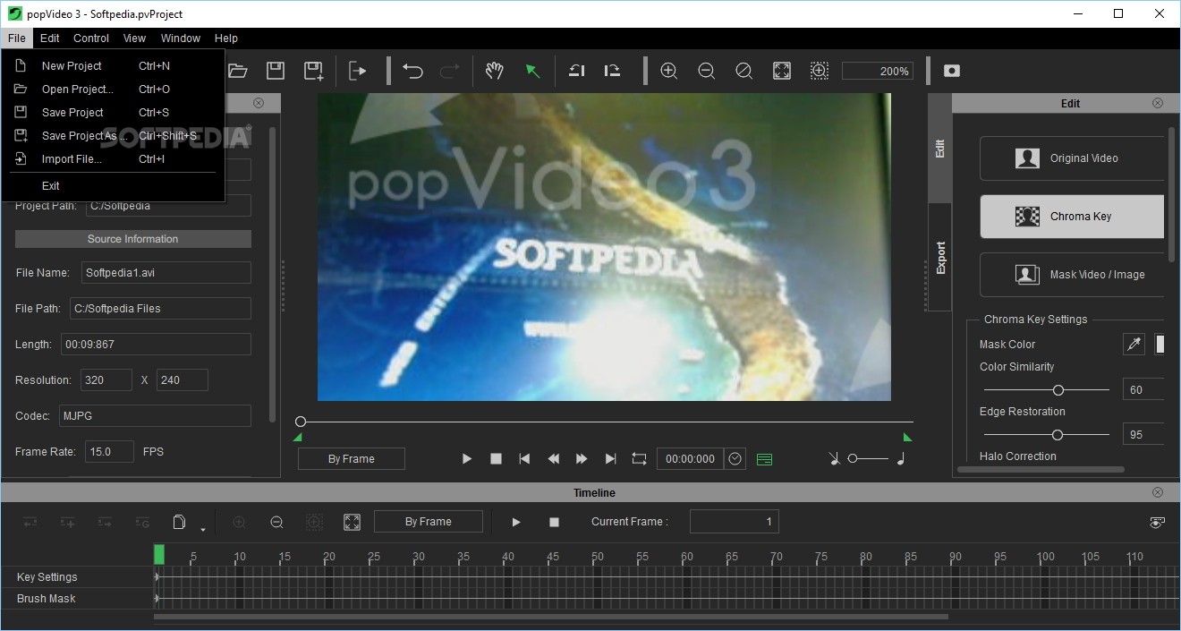Toggle the eye icon in Timeline panel

pos(1158,522)
